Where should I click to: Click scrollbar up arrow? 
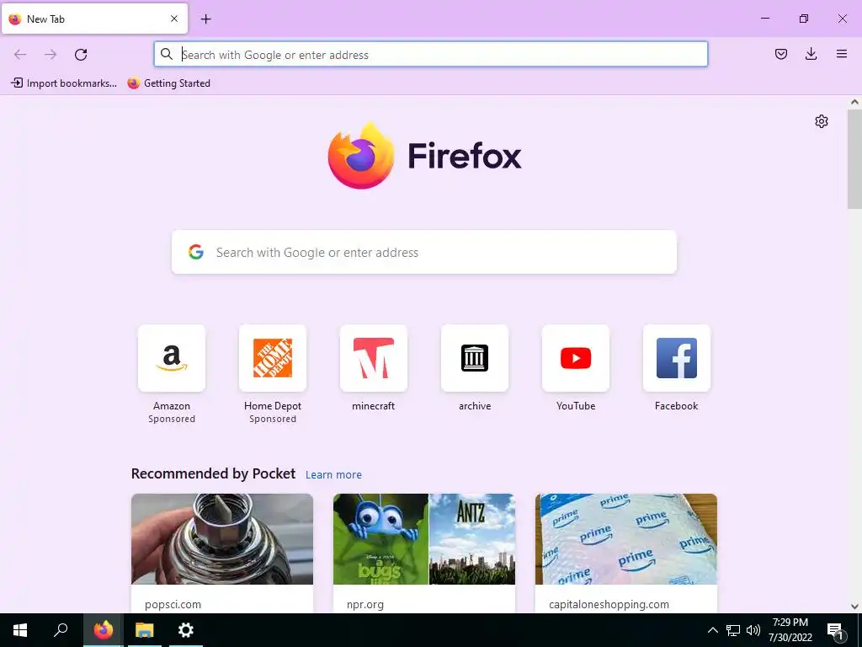click(x=854, y=102)
